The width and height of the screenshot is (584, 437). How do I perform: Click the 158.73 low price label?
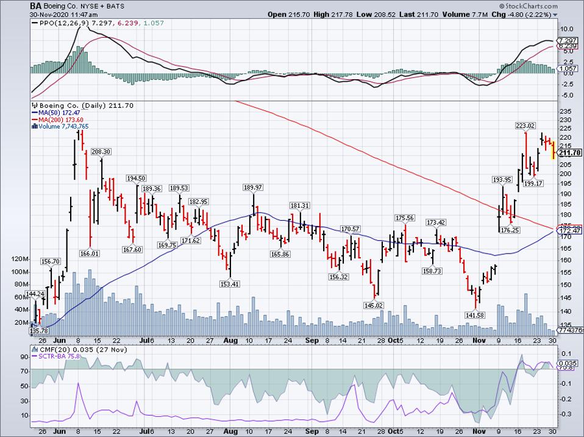[432, 271]
